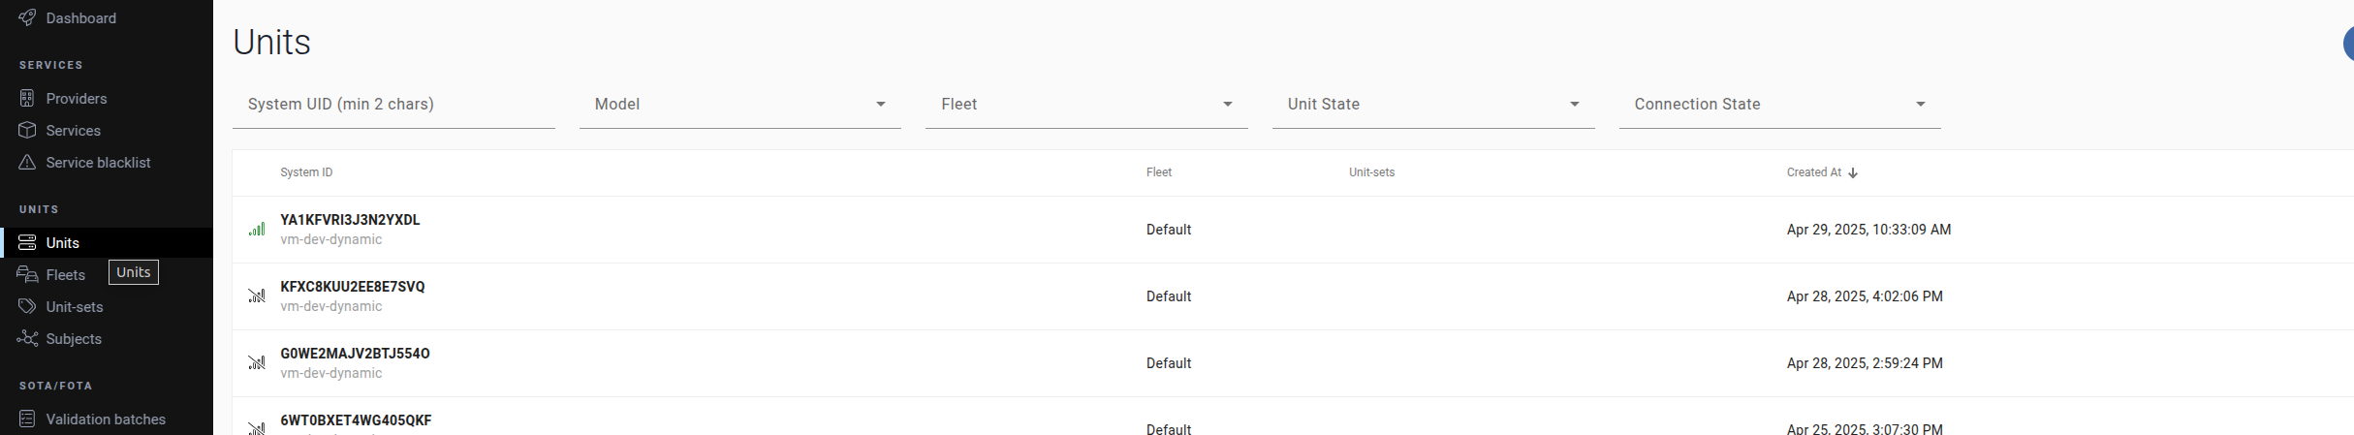Open unit G0WE2MAJV2BTJ554O
Screen dimensions: 2354x435
coord(355,354)
